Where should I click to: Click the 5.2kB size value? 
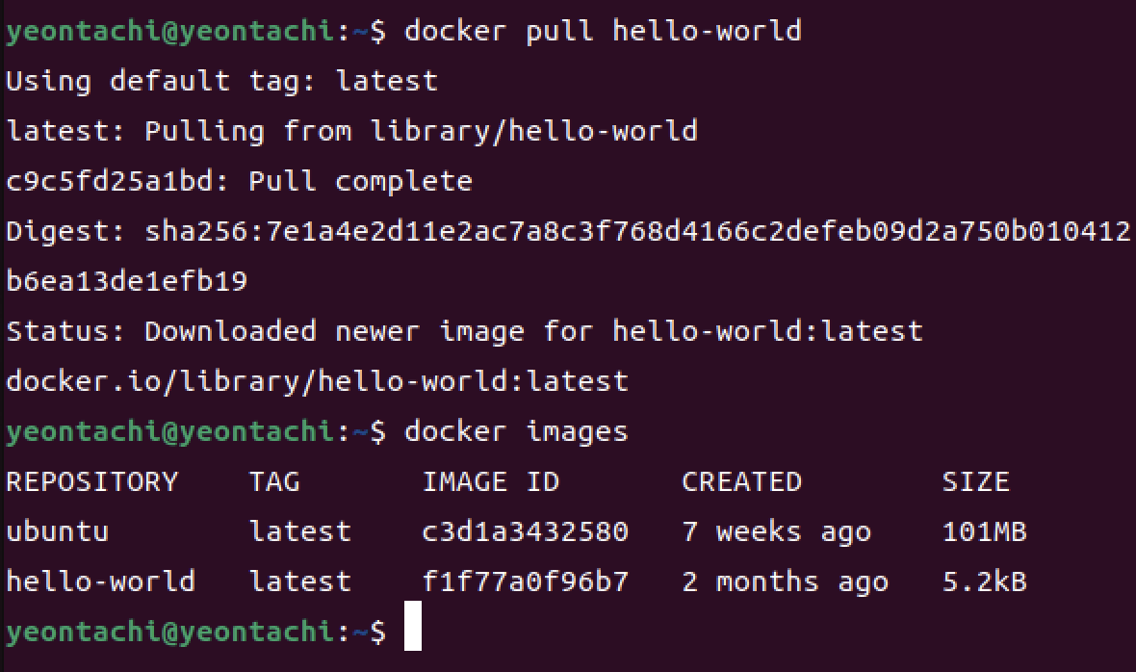[x=985, y=582]
